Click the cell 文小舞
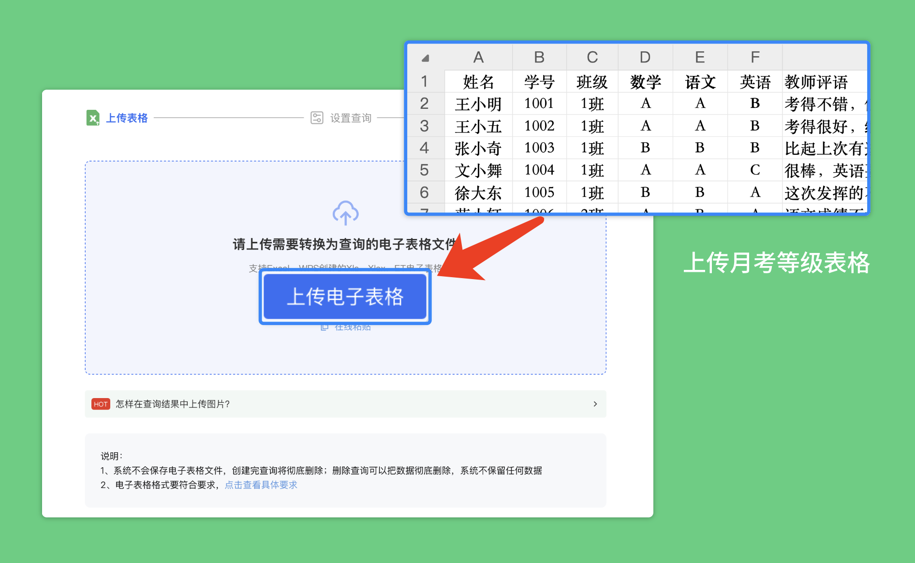 point(478,170)
